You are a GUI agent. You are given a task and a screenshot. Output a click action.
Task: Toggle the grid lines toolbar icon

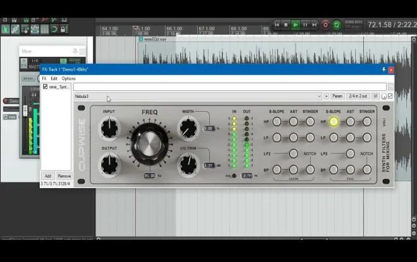point(44,29)
